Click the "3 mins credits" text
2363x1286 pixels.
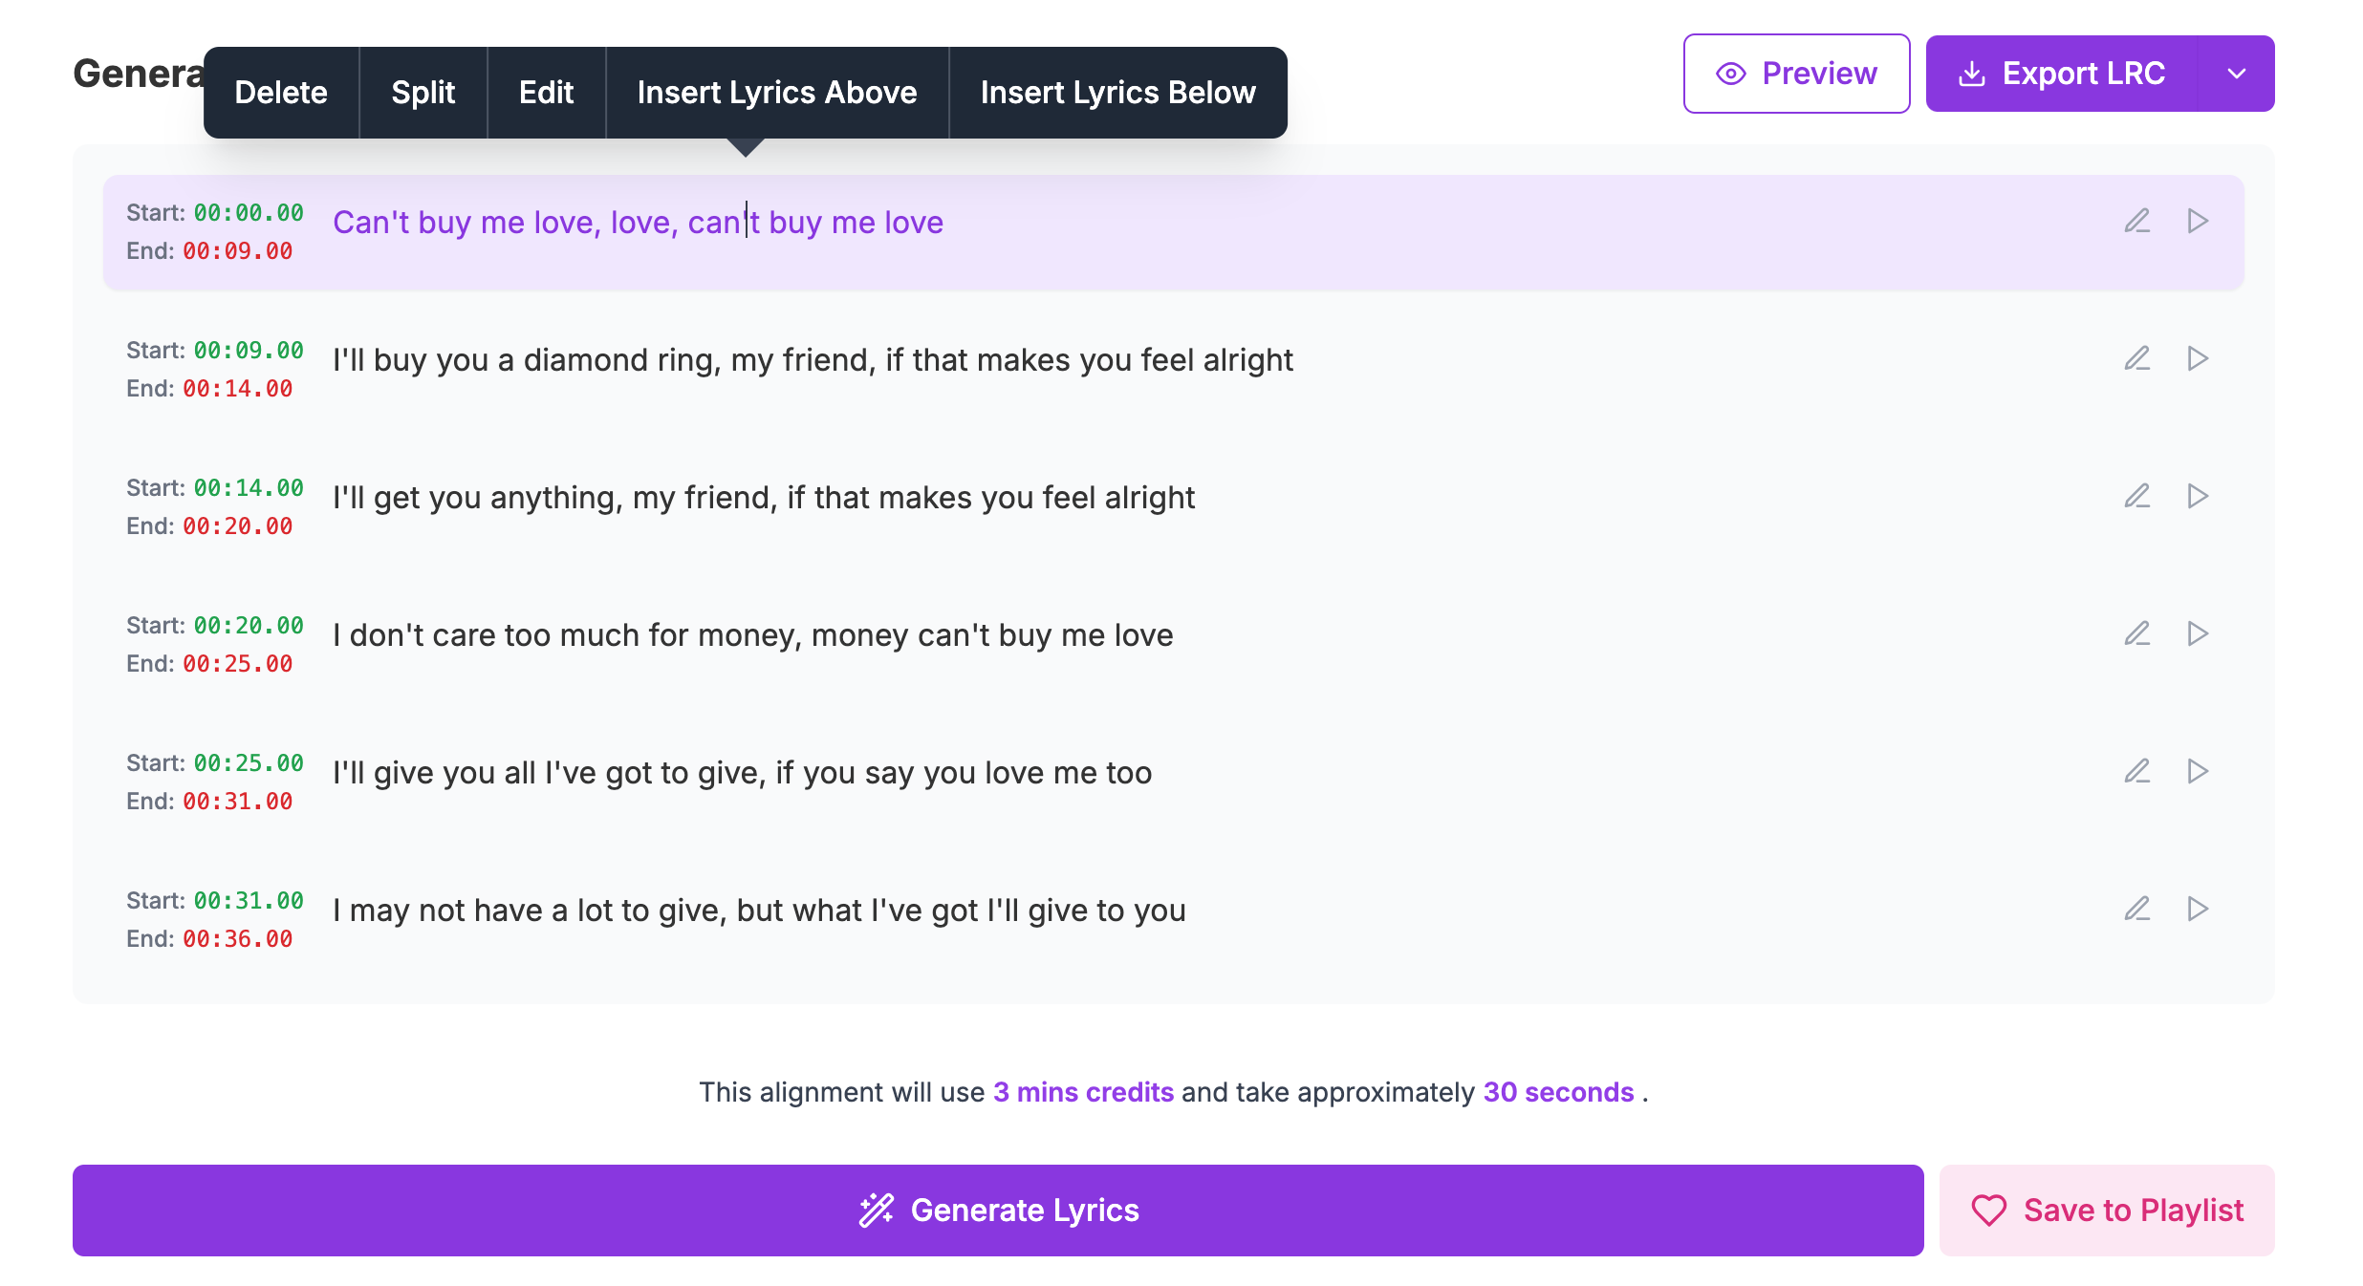(x=1083, y=1092)
